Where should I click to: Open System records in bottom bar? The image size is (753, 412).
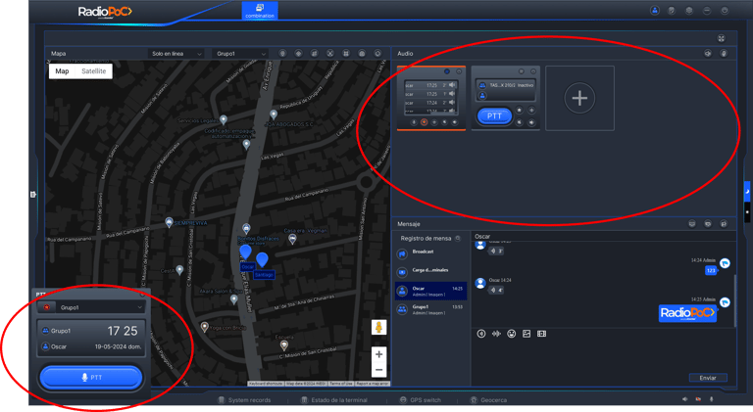(x=244, y=400)
